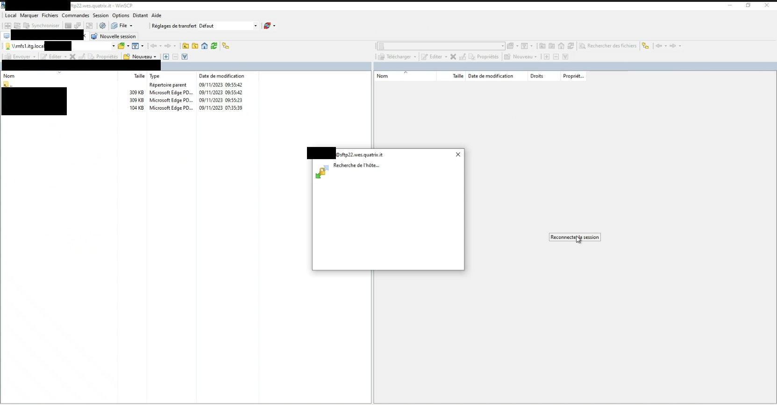Expand the Réglages de transfert dropdown
Screen dimensions: 777x405
[256, 26]
